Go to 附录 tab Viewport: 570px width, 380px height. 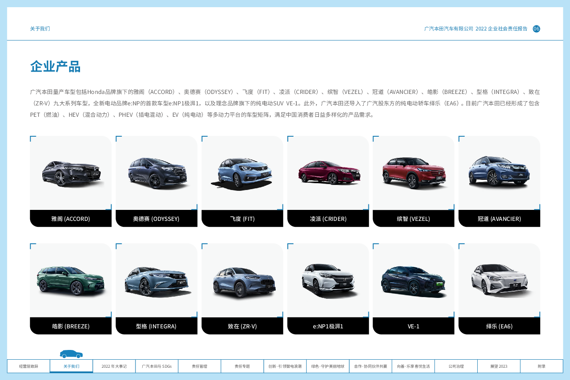coord(542,366)
